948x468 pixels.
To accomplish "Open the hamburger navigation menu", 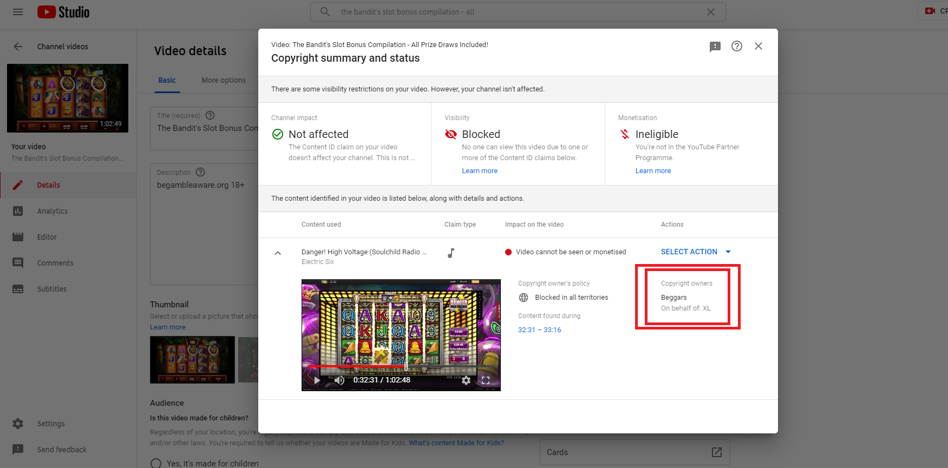I will click(18, 12).
